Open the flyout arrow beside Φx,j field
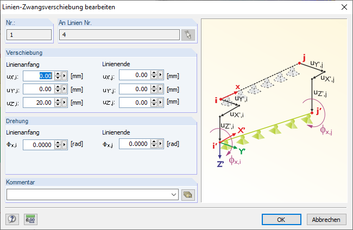 (161, 144)
